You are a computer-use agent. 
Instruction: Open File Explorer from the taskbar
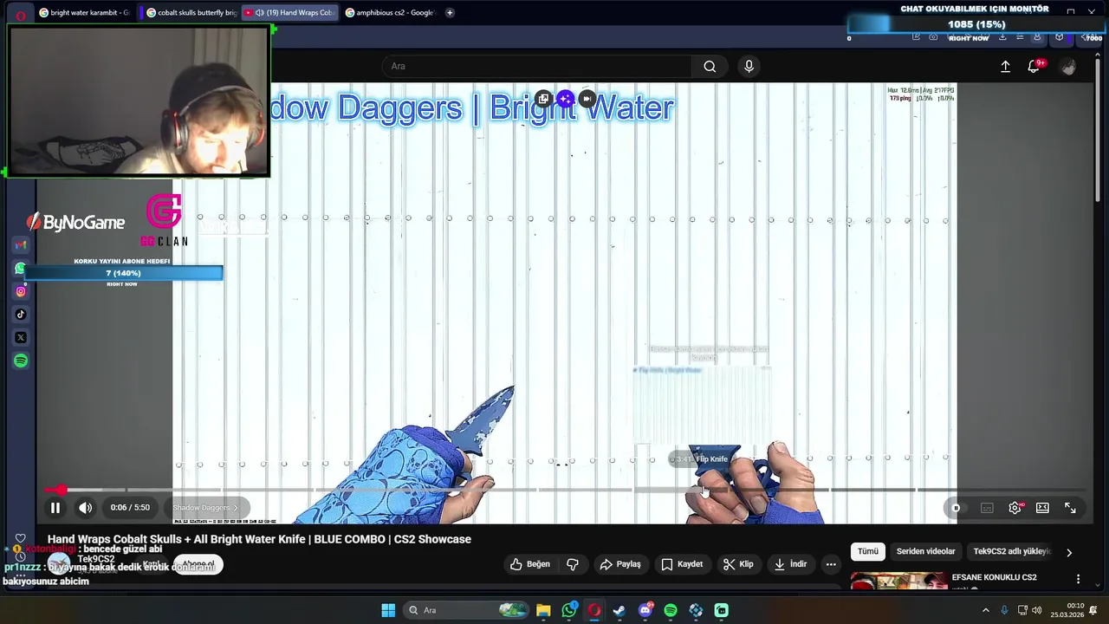point(543,610)
